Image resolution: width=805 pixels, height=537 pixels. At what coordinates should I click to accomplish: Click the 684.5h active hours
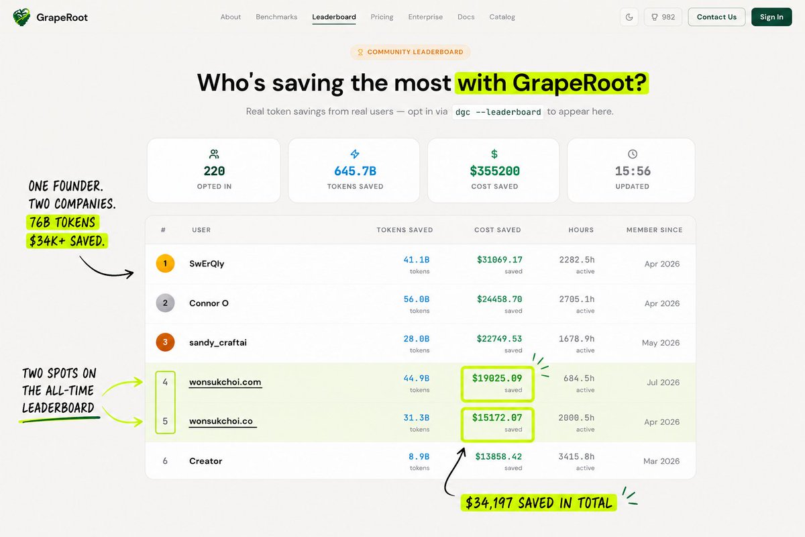(x=579, y=378)
